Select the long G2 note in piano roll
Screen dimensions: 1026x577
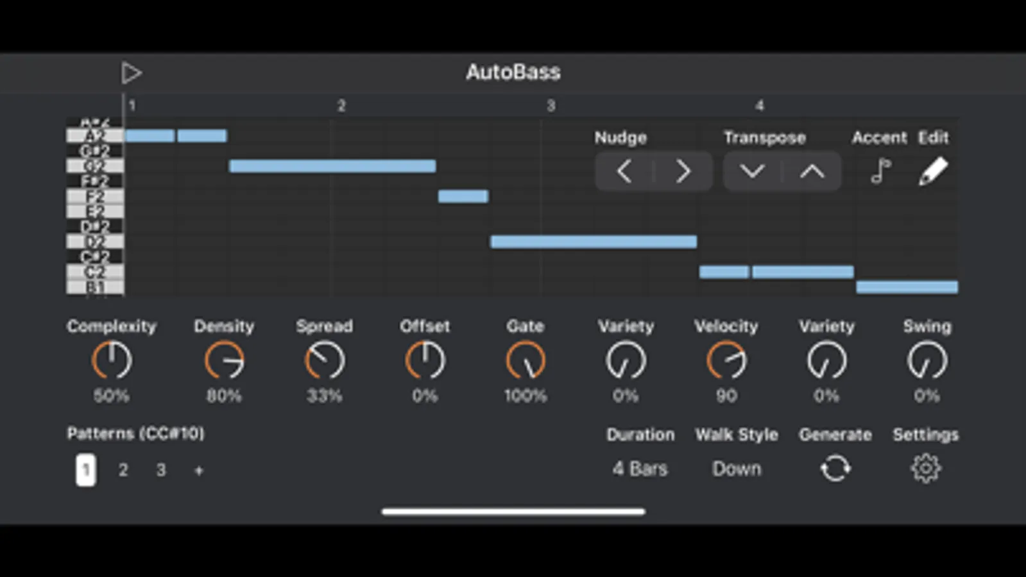point(332,166)
